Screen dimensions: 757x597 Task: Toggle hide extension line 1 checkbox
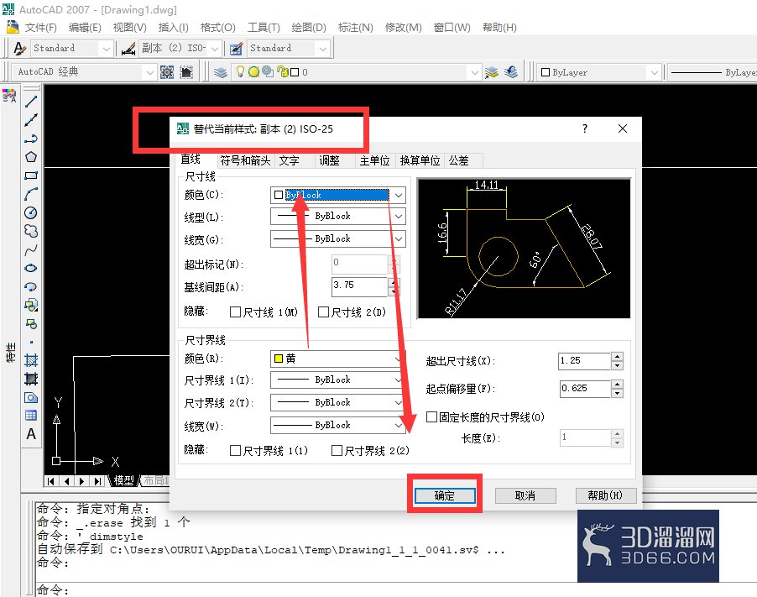click(235, 451)
